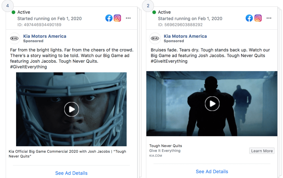This screenshot has width=283, height=178.
Task: Play the tunnel silhouette video
Action: pos(212,104)
